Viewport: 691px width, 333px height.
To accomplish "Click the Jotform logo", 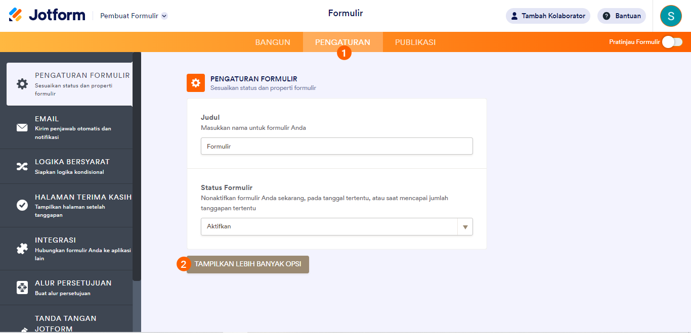I will pos(47,15).
